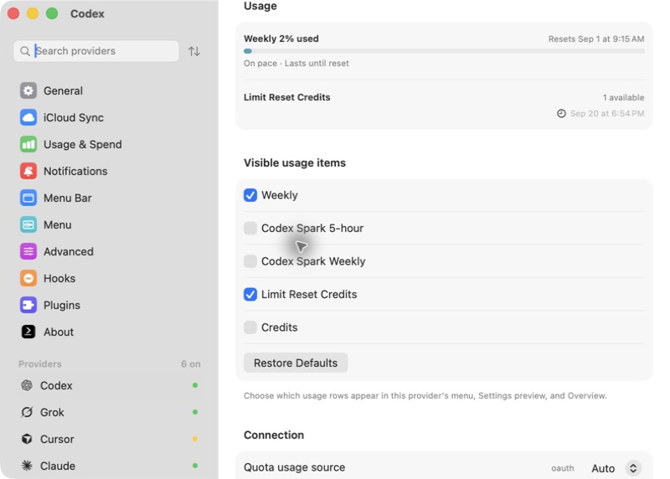Enable the Credits checkbox
Screen dimensions: 670x479
click(x=250, y=327)
